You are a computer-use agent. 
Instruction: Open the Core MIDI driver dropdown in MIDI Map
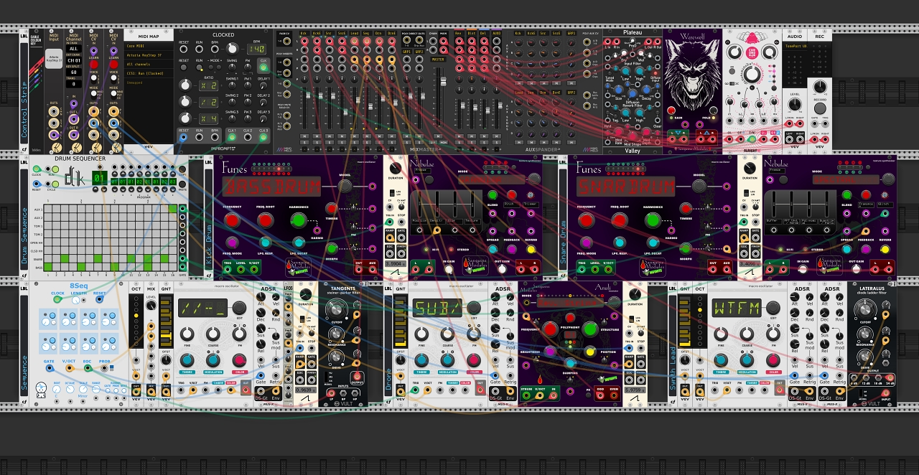coord(149,45)
